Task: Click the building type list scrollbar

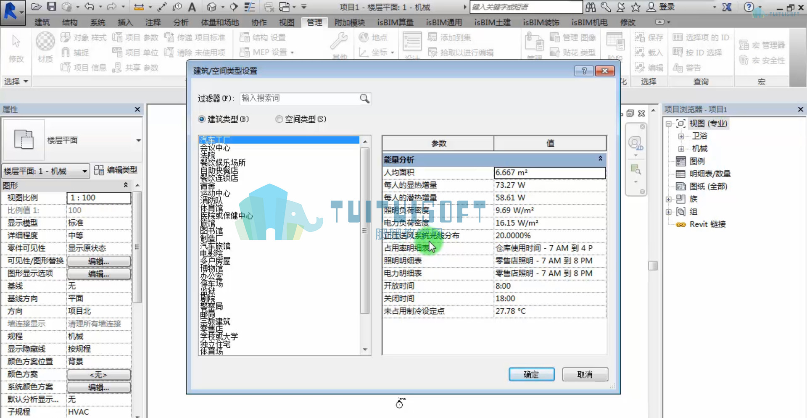Action: click(x=365, y=230)
